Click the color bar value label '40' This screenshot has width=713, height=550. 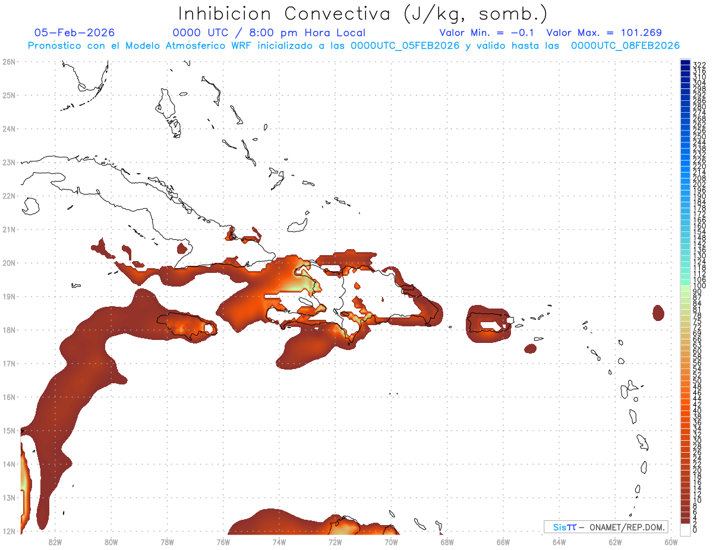point(697,411)
